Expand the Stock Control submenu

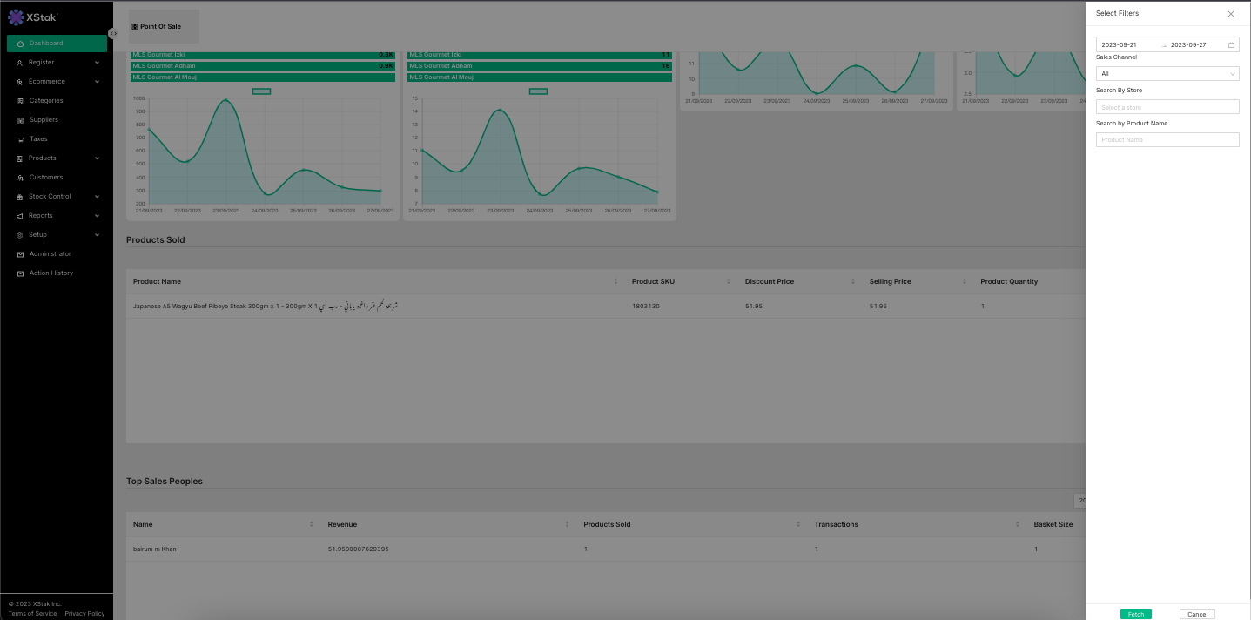[98, 197]
